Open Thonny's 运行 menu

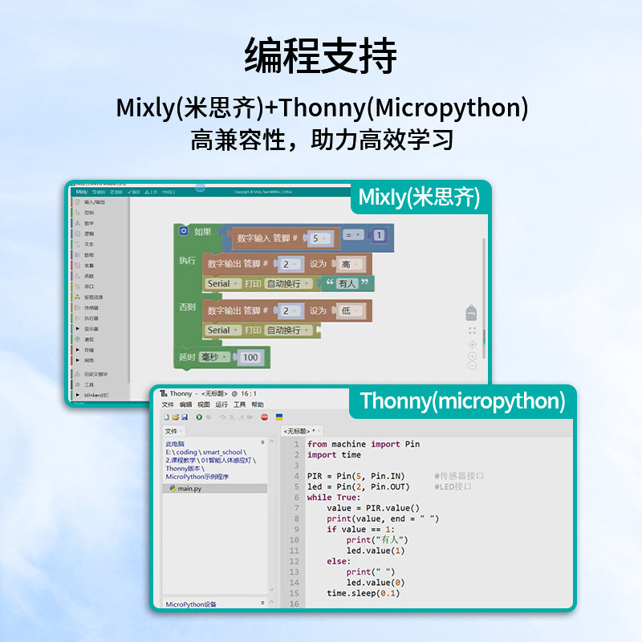click(221, 404)
